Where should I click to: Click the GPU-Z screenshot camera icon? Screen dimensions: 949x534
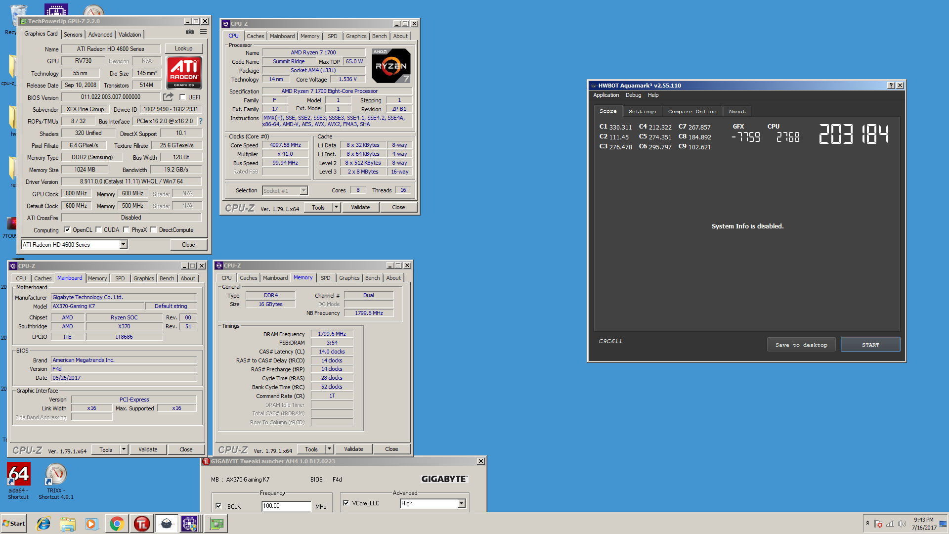tap(190, 32)
